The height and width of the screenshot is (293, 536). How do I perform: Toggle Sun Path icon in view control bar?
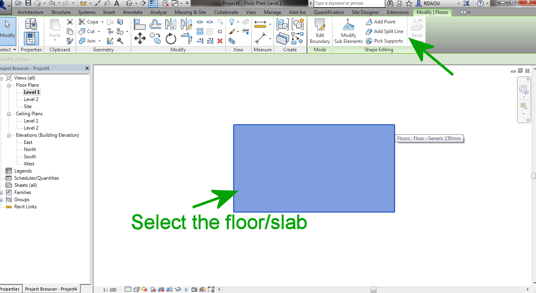tap(144, 289)
